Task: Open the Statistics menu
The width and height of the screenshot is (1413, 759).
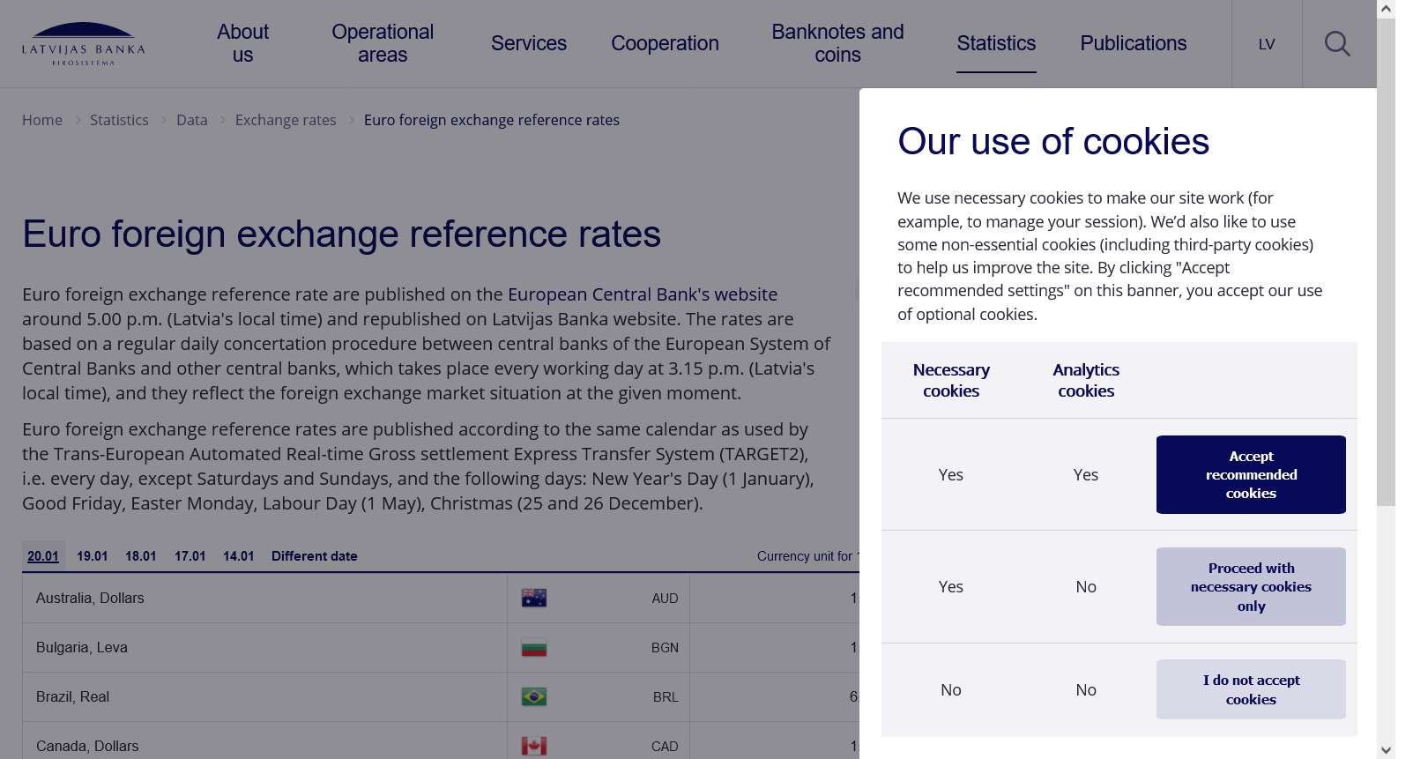Action: pyautogui.click(x=996, y=43)
